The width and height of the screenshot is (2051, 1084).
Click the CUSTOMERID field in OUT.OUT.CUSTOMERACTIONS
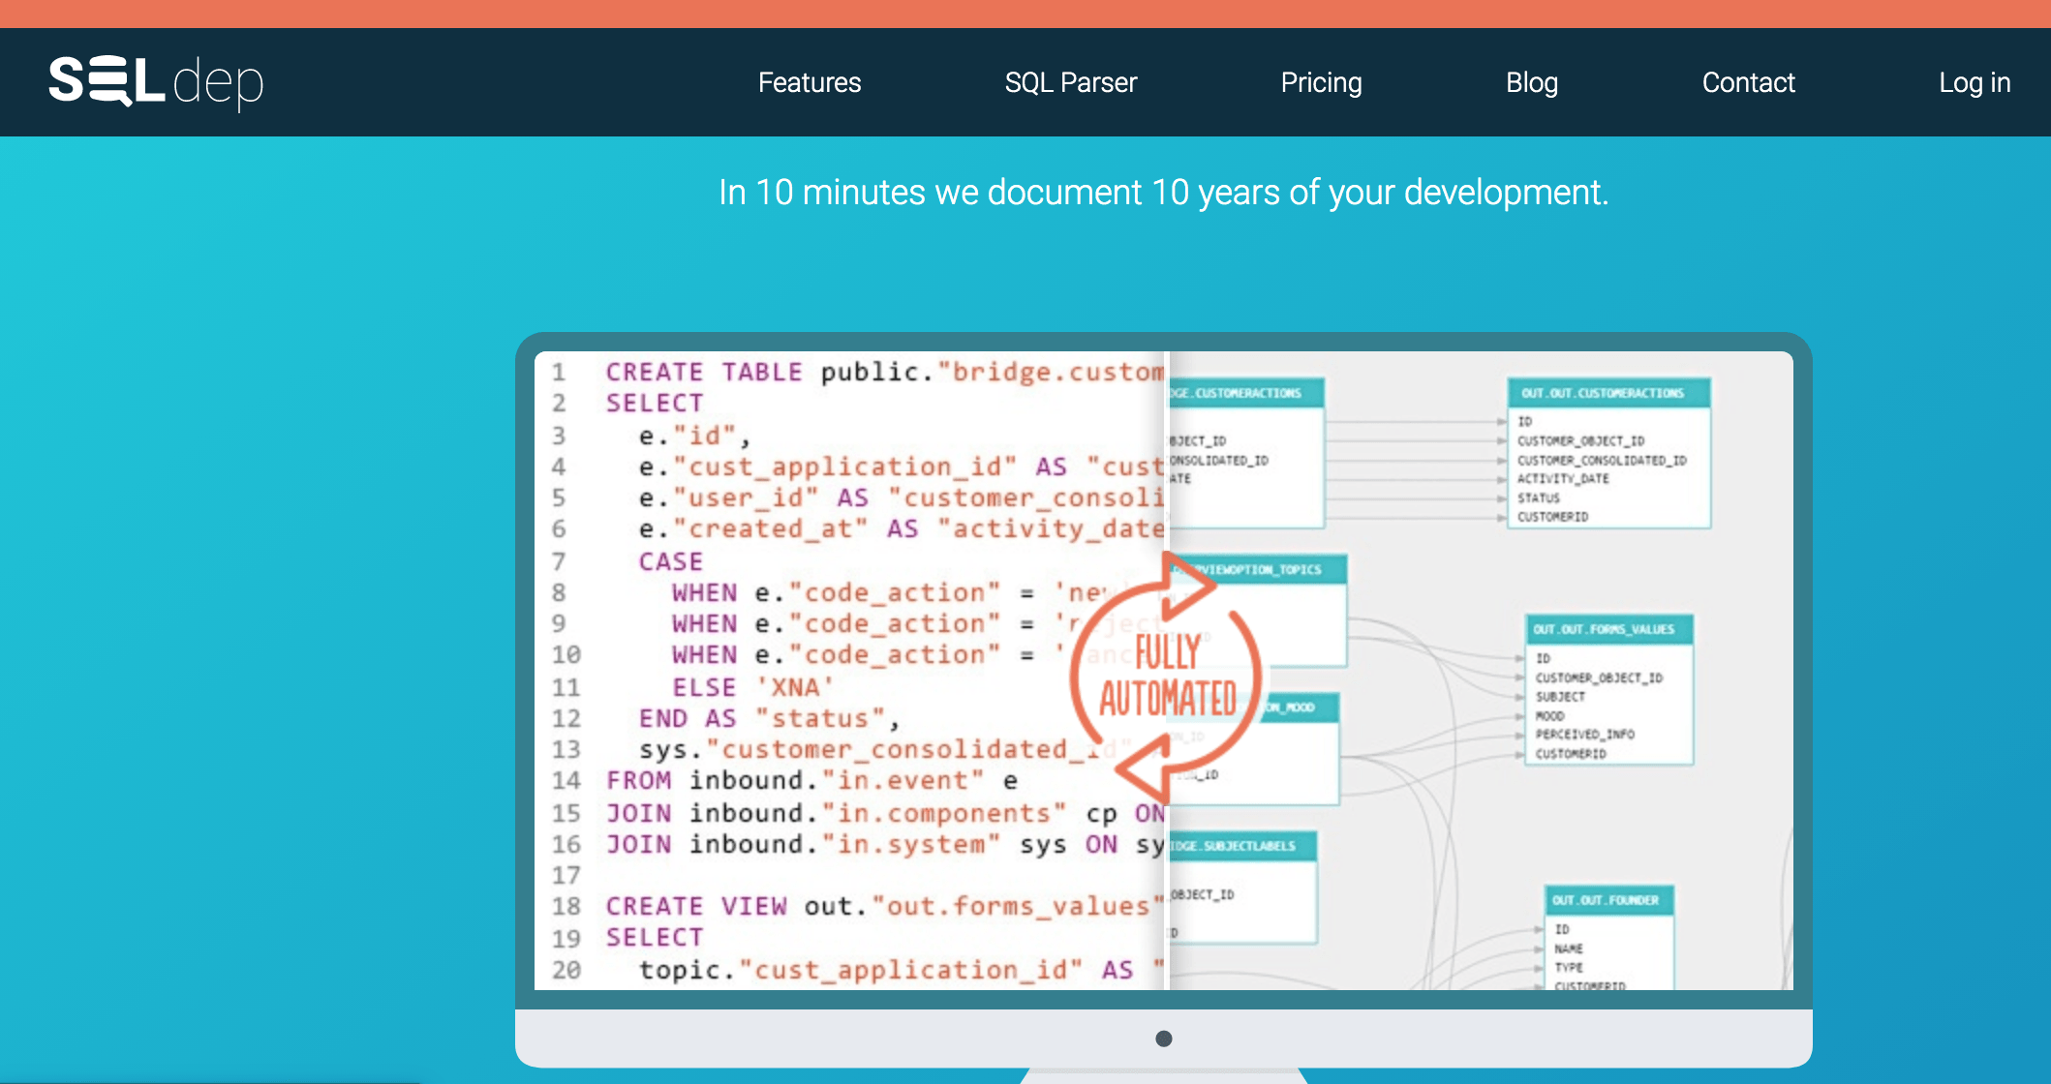(x=1551, y=517)
